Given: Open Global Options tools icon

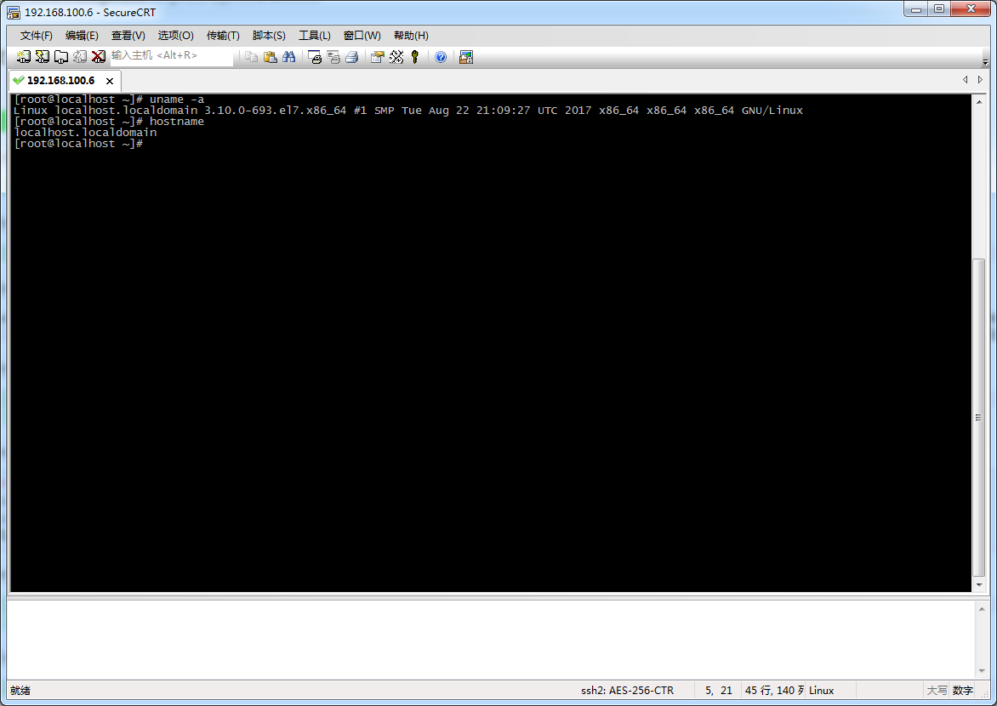Looking at the screenshot, I should [x=396, y=57].
